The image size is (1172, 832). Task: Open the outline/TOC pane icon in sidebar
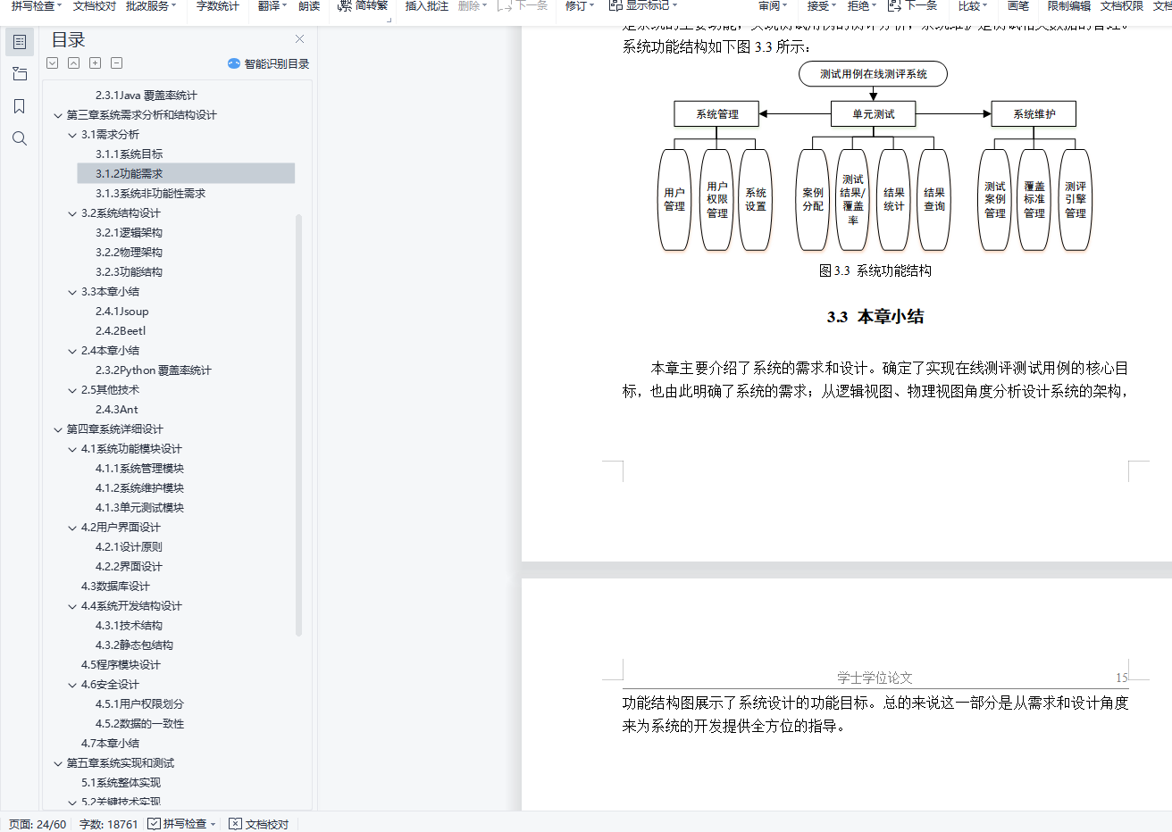20,42
